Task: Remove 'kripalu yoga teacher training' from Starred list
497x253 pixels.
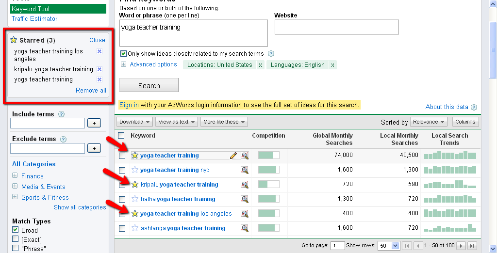Action: pyautogui.click(x=99, y=69)
